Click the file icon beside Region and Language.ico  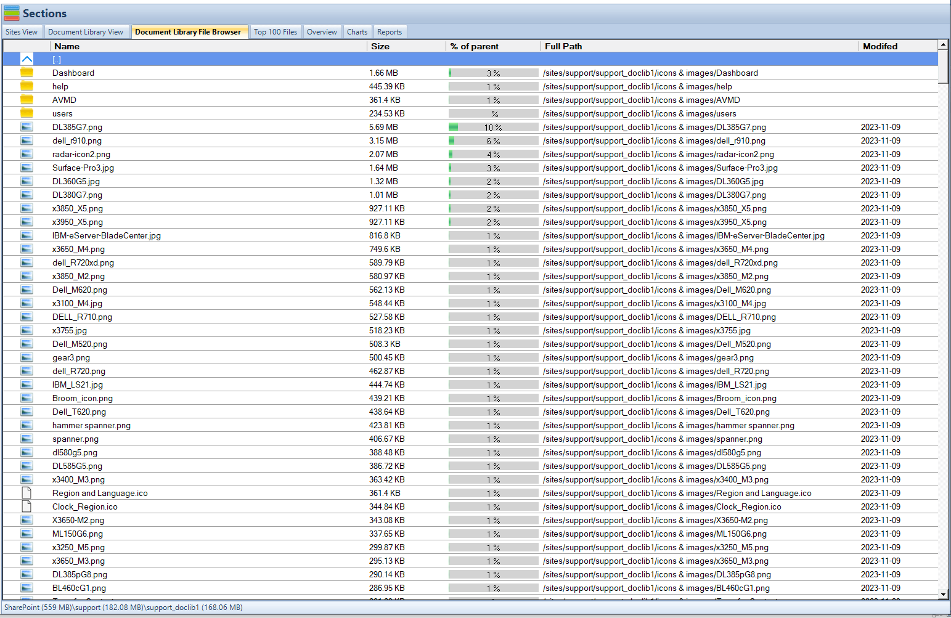[x=27, y=492]
